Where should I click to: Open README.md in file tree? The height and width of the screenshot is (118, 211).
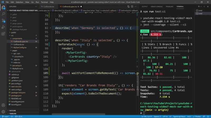tap(16, 99)
